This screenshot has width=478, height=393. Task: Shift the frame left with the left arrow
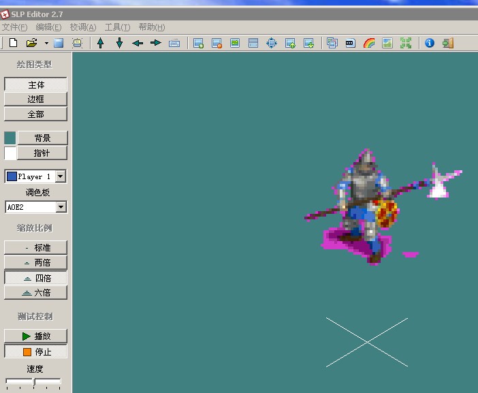pos(138,43)
